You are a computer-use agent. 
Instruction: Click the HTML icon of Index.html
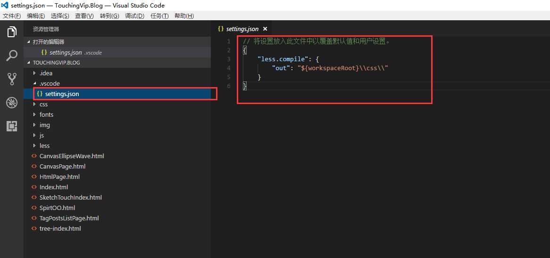click(34, 187)
